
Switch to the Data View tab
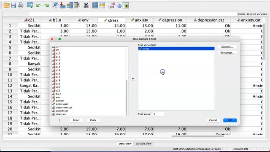pyautogui.click(x=125, y=144)
